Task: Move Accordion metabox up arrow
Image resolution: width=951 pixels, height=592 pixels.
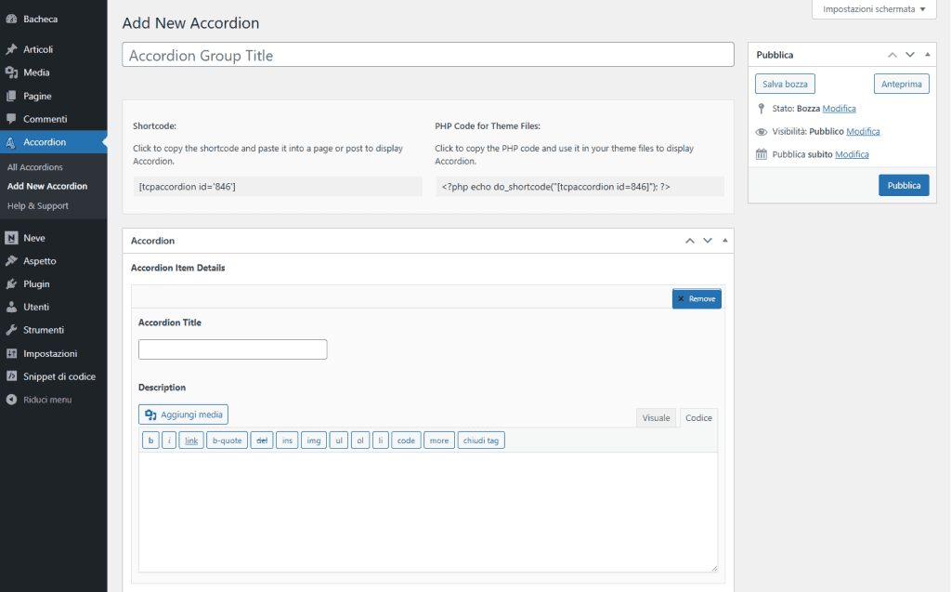Action: click(x=690, y=241)
